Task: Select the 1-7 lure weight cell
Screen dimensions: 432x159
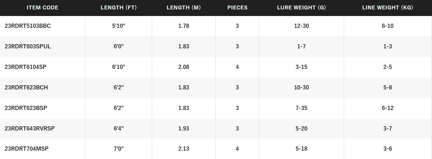Action: (x=301, y=47)
